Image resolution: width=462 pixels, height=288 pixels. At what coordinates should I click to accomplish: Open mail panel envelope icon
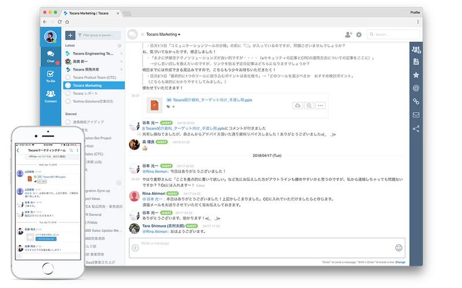coord(416,115)
